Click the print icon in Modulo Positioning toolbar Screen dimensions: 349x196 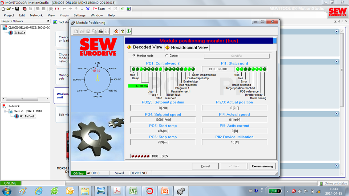(x=101, y=31)
